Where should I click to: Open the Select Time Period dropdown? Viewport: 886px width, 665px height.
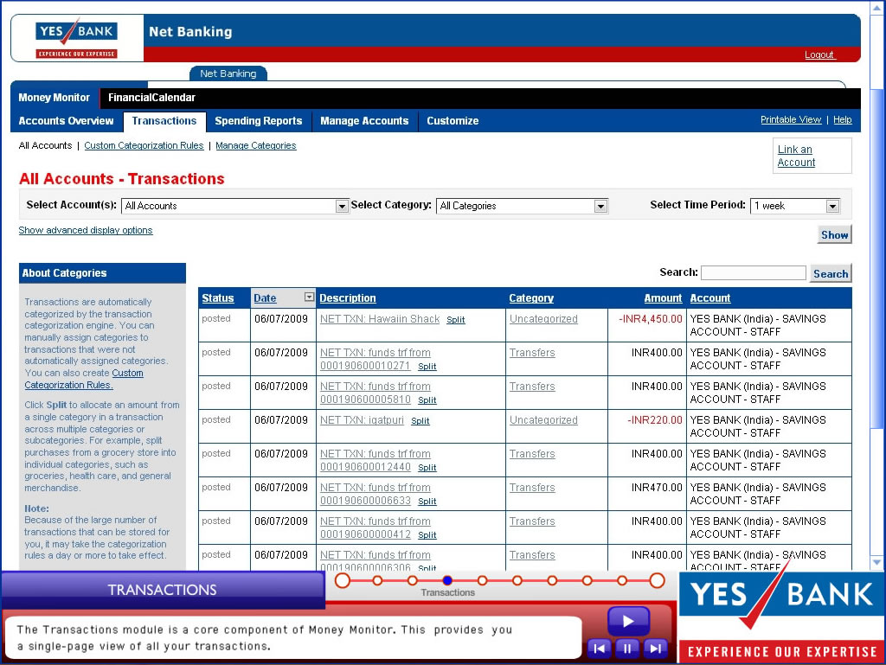tap(832, 206)
